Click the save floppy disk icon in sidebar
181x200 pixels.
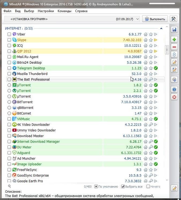(174, 30)
